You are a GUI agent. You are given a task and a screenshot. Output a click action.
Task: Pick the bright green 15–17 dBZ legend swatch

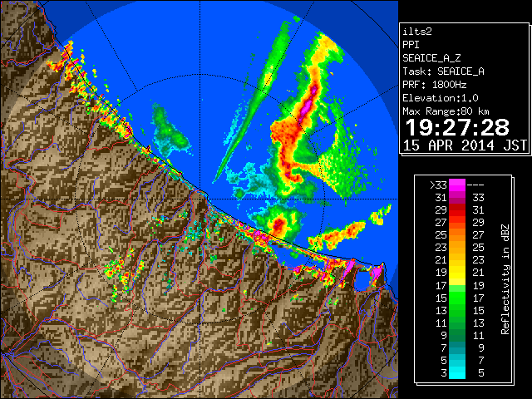[457, 298]
